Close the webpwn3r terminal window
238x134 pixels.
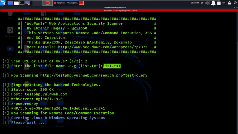coord(237,7)
